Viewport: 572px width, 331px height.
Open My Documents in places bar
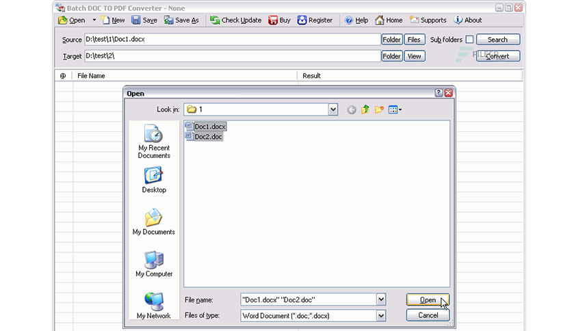154,222
